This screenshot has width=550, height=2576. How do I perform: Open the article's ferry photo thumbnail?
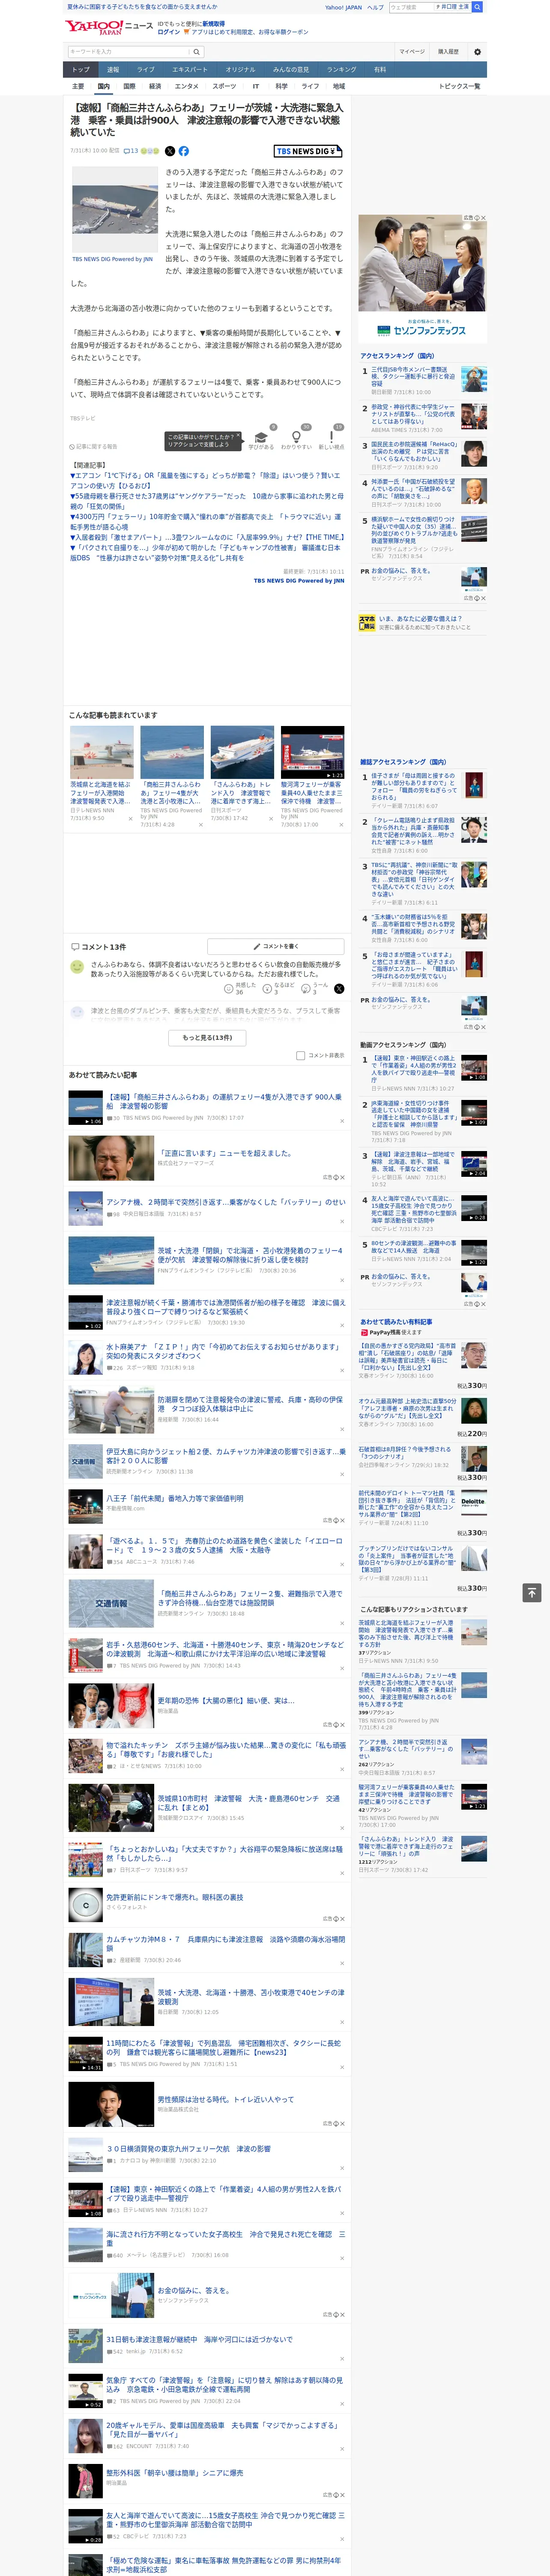114,209
